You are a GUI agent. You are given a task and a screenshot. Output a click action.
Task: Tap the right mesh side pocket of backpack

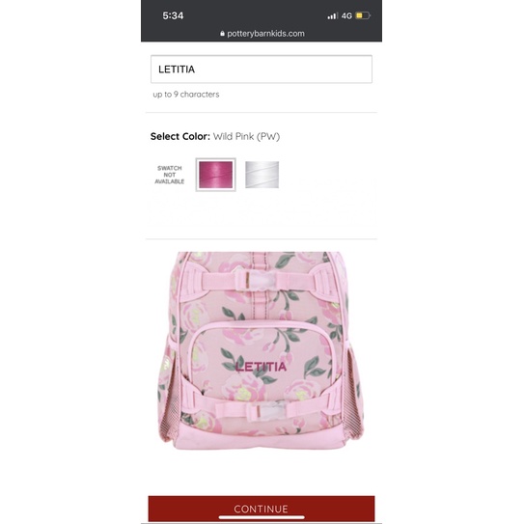[x=354, y=396]
